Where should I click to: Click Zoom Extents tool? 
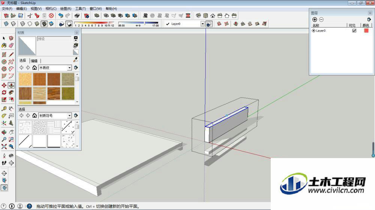(4, 146)
